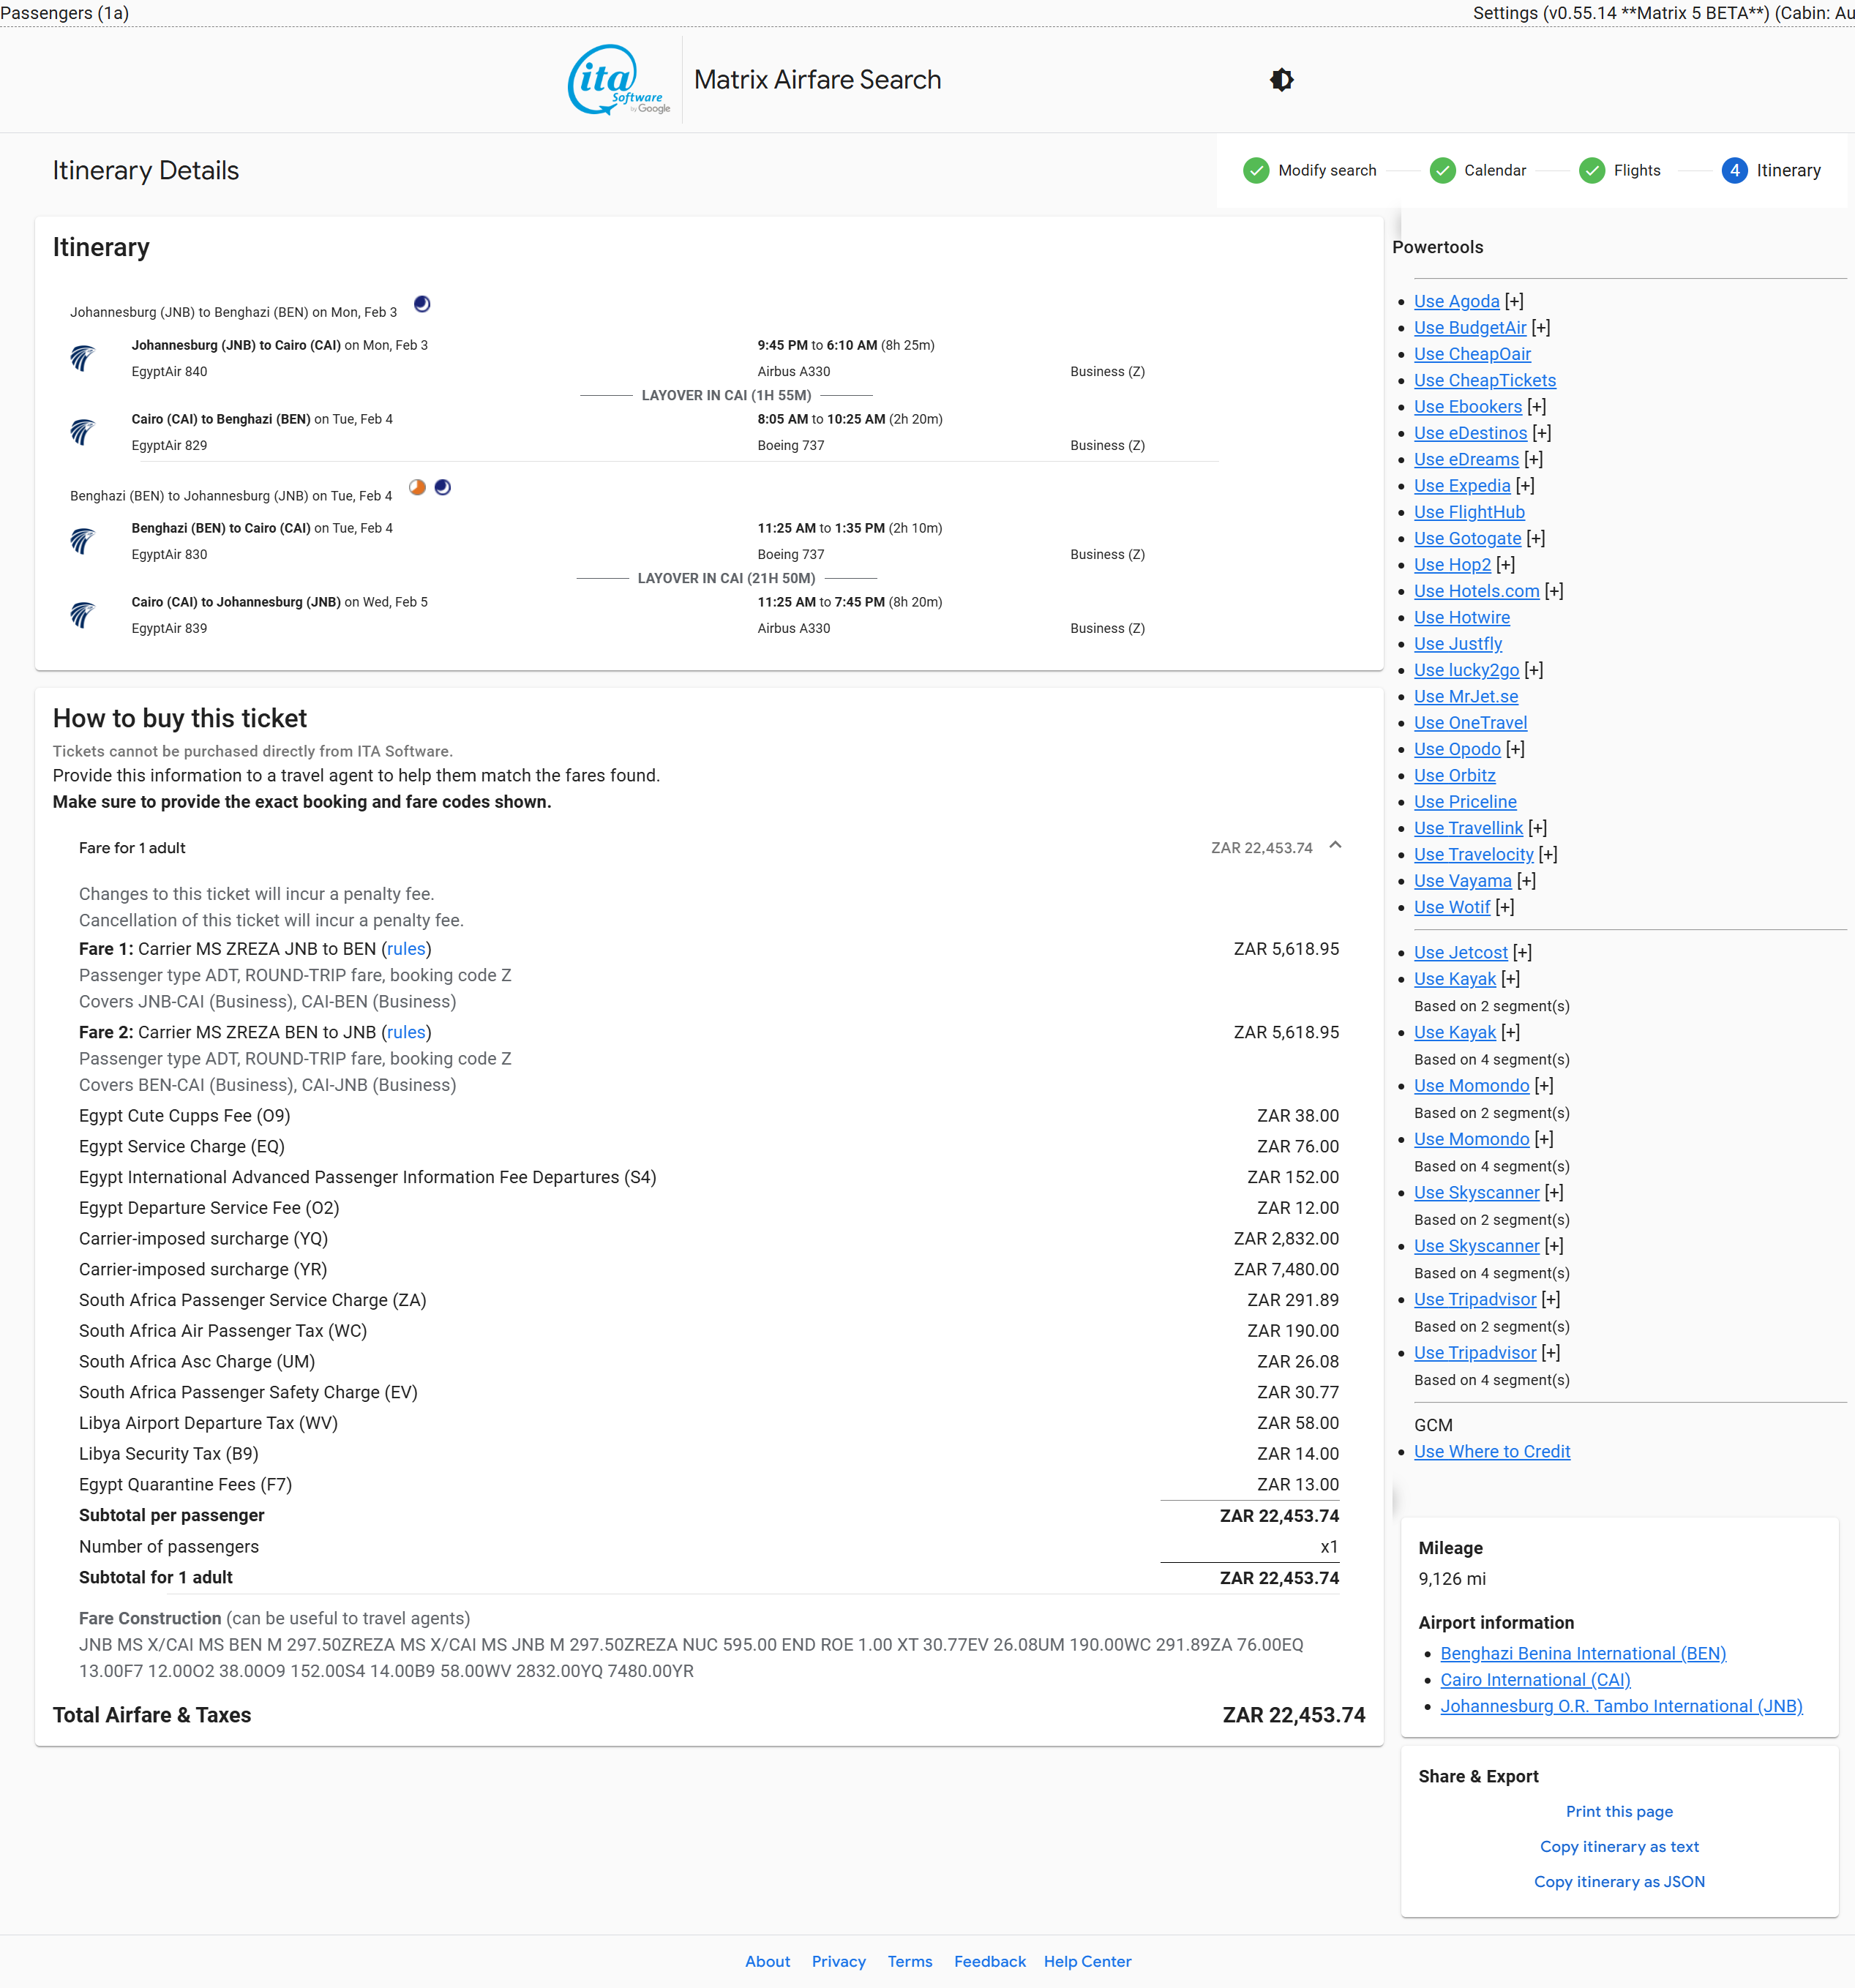
Task: Expand the [+] next to Use Jetcost
Action: [1522, 952]
